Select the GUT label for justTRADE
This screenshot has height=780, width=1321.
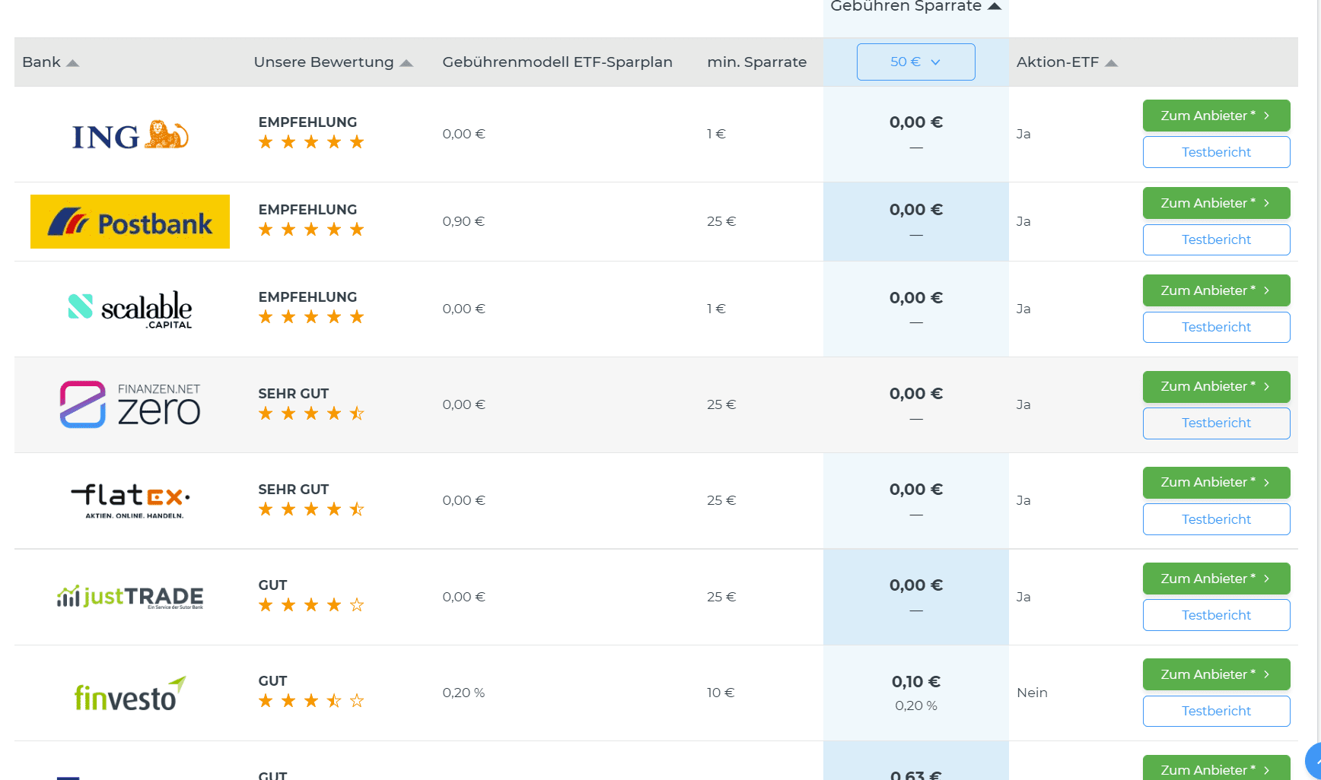(272, 585)
